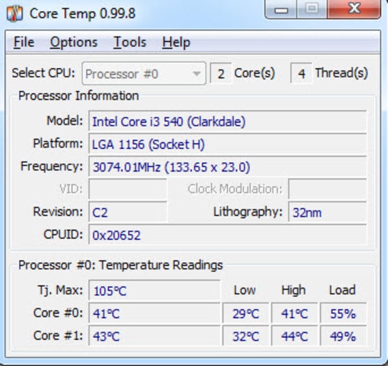Click the Select CPU: label
This screenshot has height=366, width=388.
click(x=43, y=73)
